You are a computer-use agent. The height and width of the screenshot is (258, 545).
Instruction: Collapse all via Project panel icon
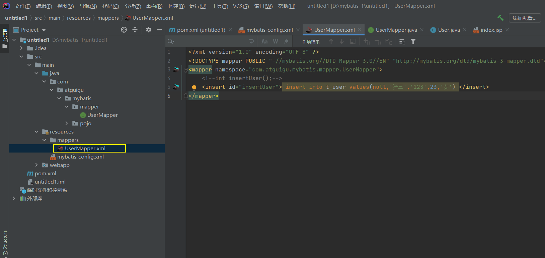coord(135,30)
